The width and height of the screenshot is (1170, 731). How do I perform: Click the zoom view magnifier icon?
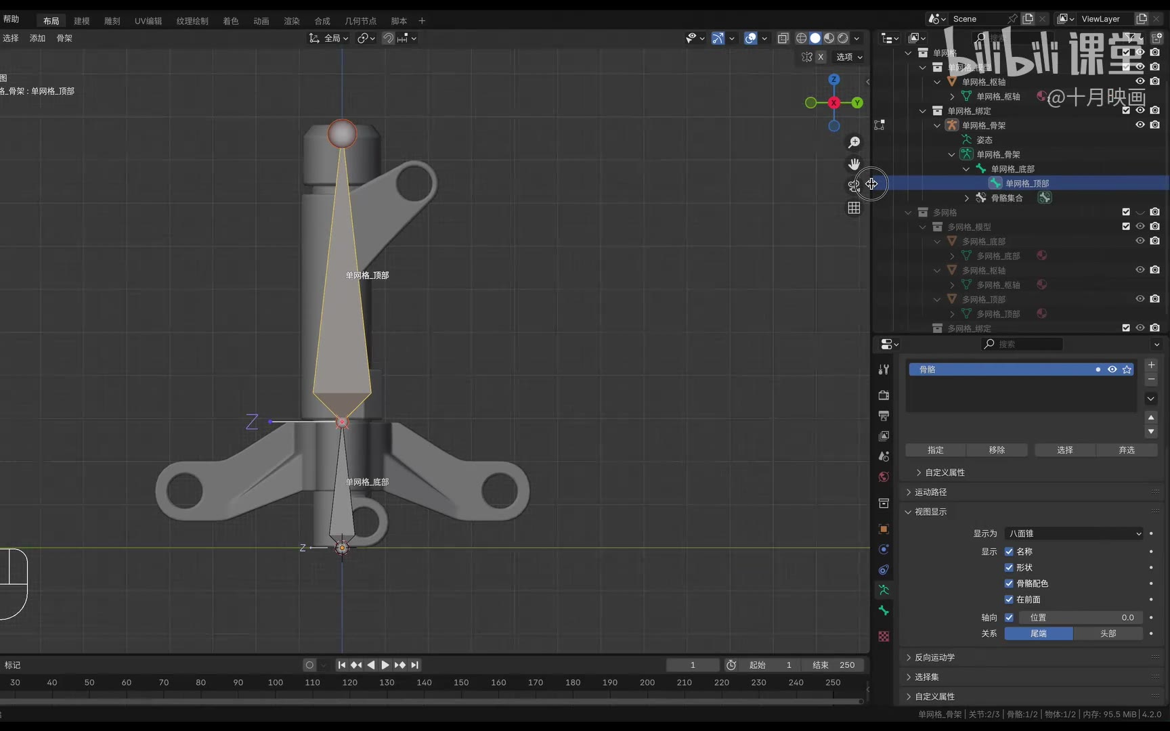point(854,142)
